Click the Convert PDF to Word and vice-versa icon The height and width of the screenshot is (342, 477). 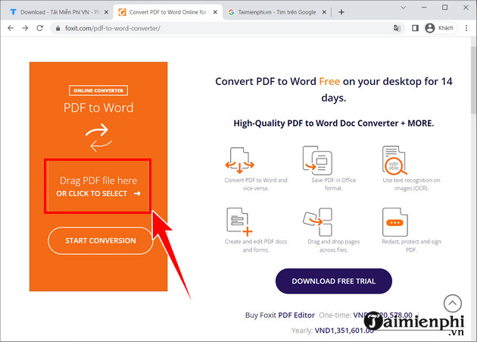[x=239, y=160]
